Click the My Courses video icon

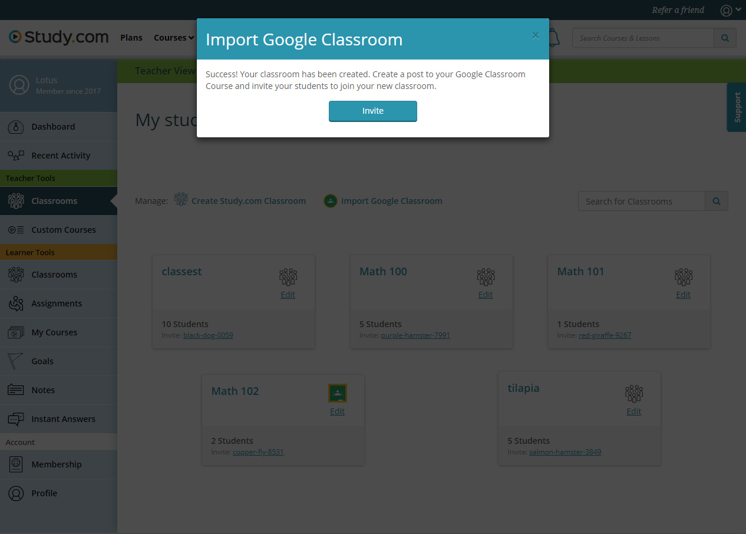point(16,332)
